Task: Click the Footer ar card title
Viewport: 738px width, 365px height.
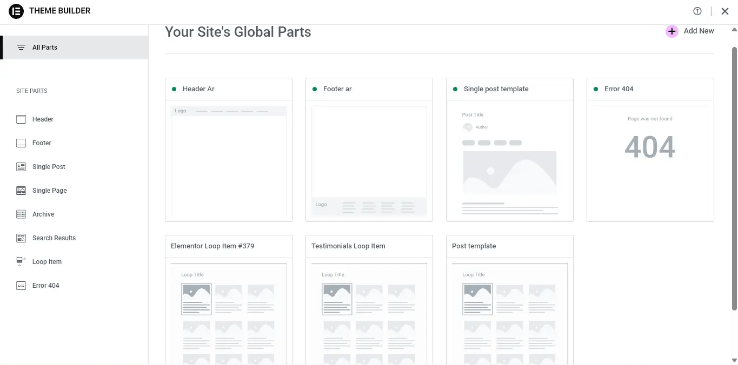Action: tap(337, 89)
